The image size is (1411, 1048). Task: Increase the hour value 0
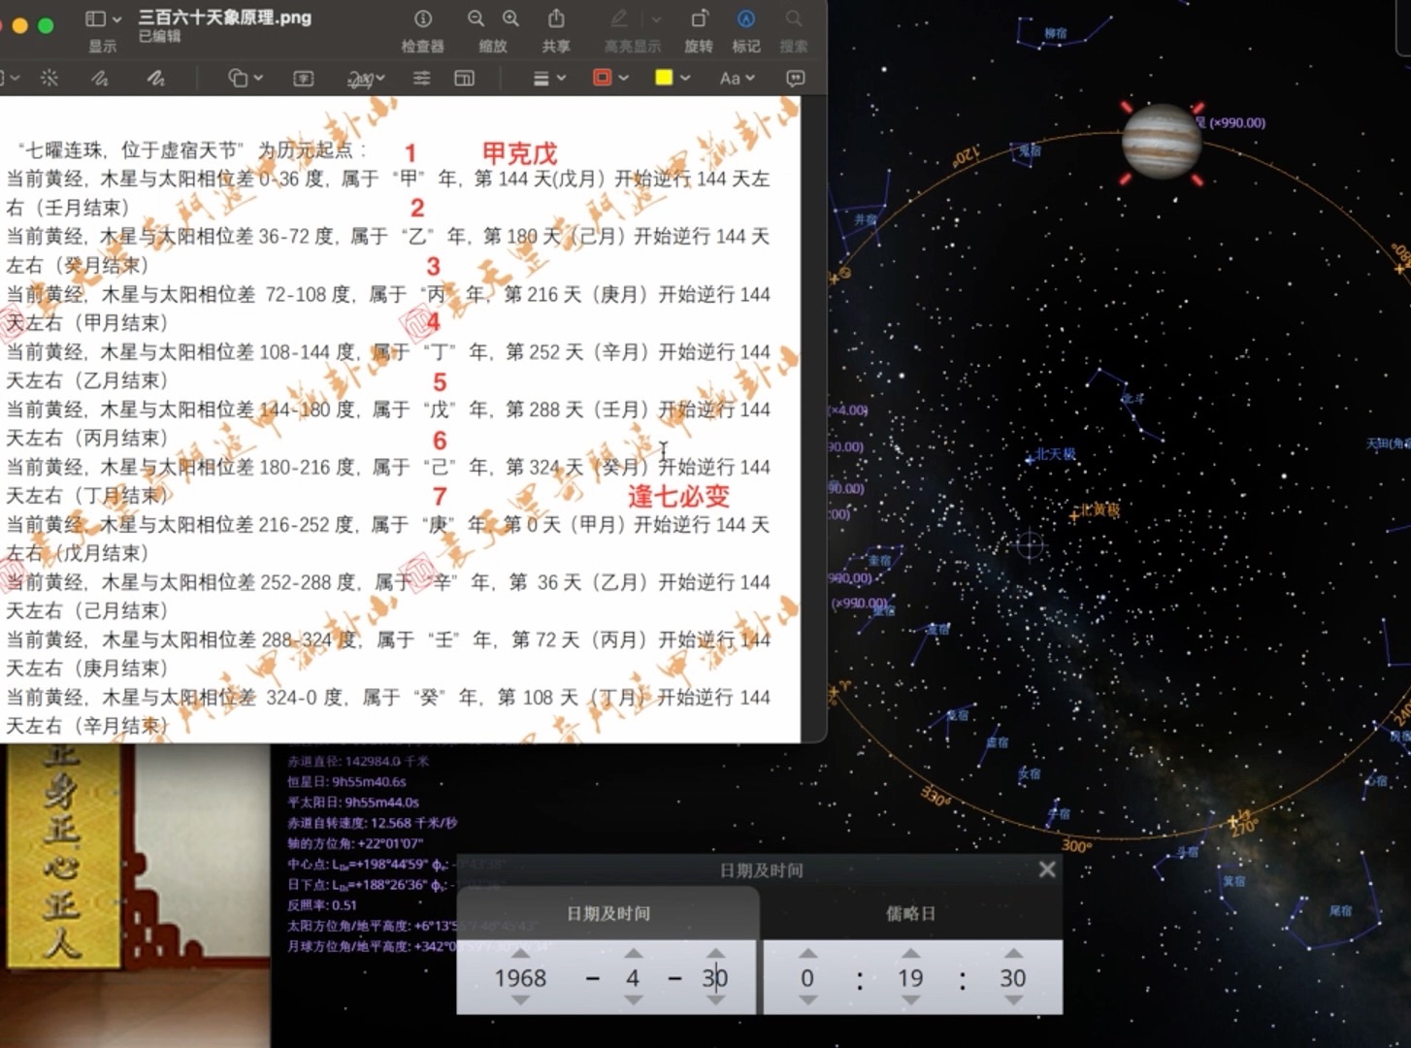tap(807, 953)
